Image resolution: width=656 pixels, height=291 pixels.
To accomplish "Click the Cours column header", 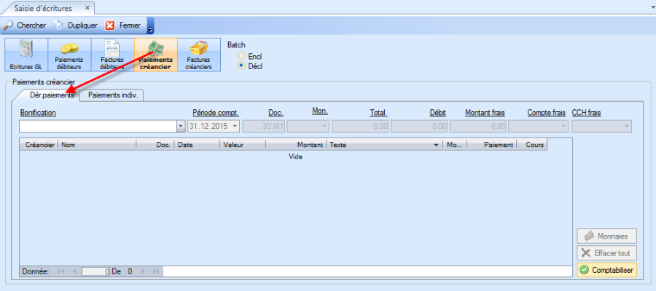I will (532, 145).
